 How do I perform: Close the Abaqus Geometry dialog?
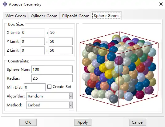161,4
